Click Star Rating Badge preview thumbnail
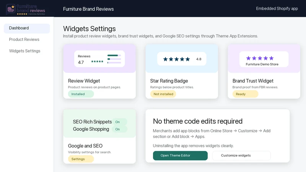Image resolution: width=306 pixels, height=172 pixels. 182,58
